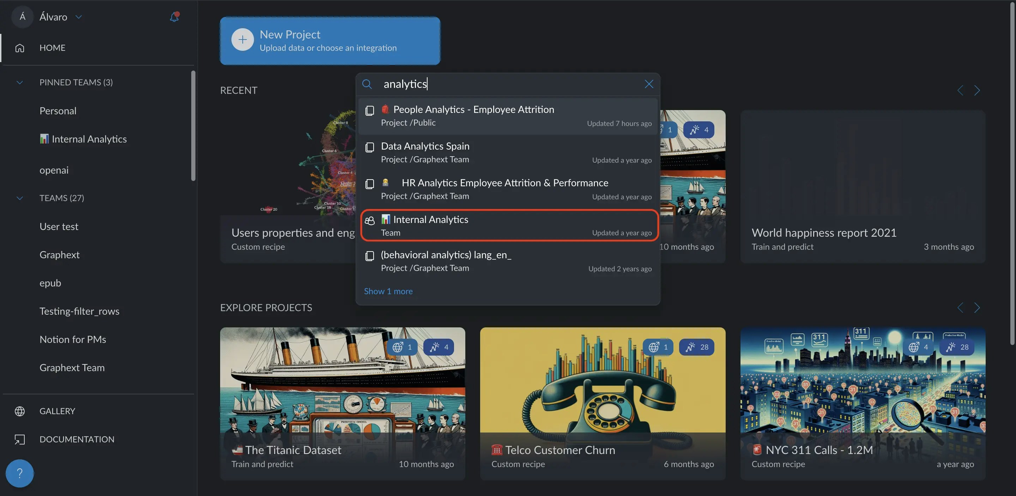Image resolution: width=1016 pixels, height=496 pixels.
Task: Click the search magnifier icon
Action: [367, 84]
